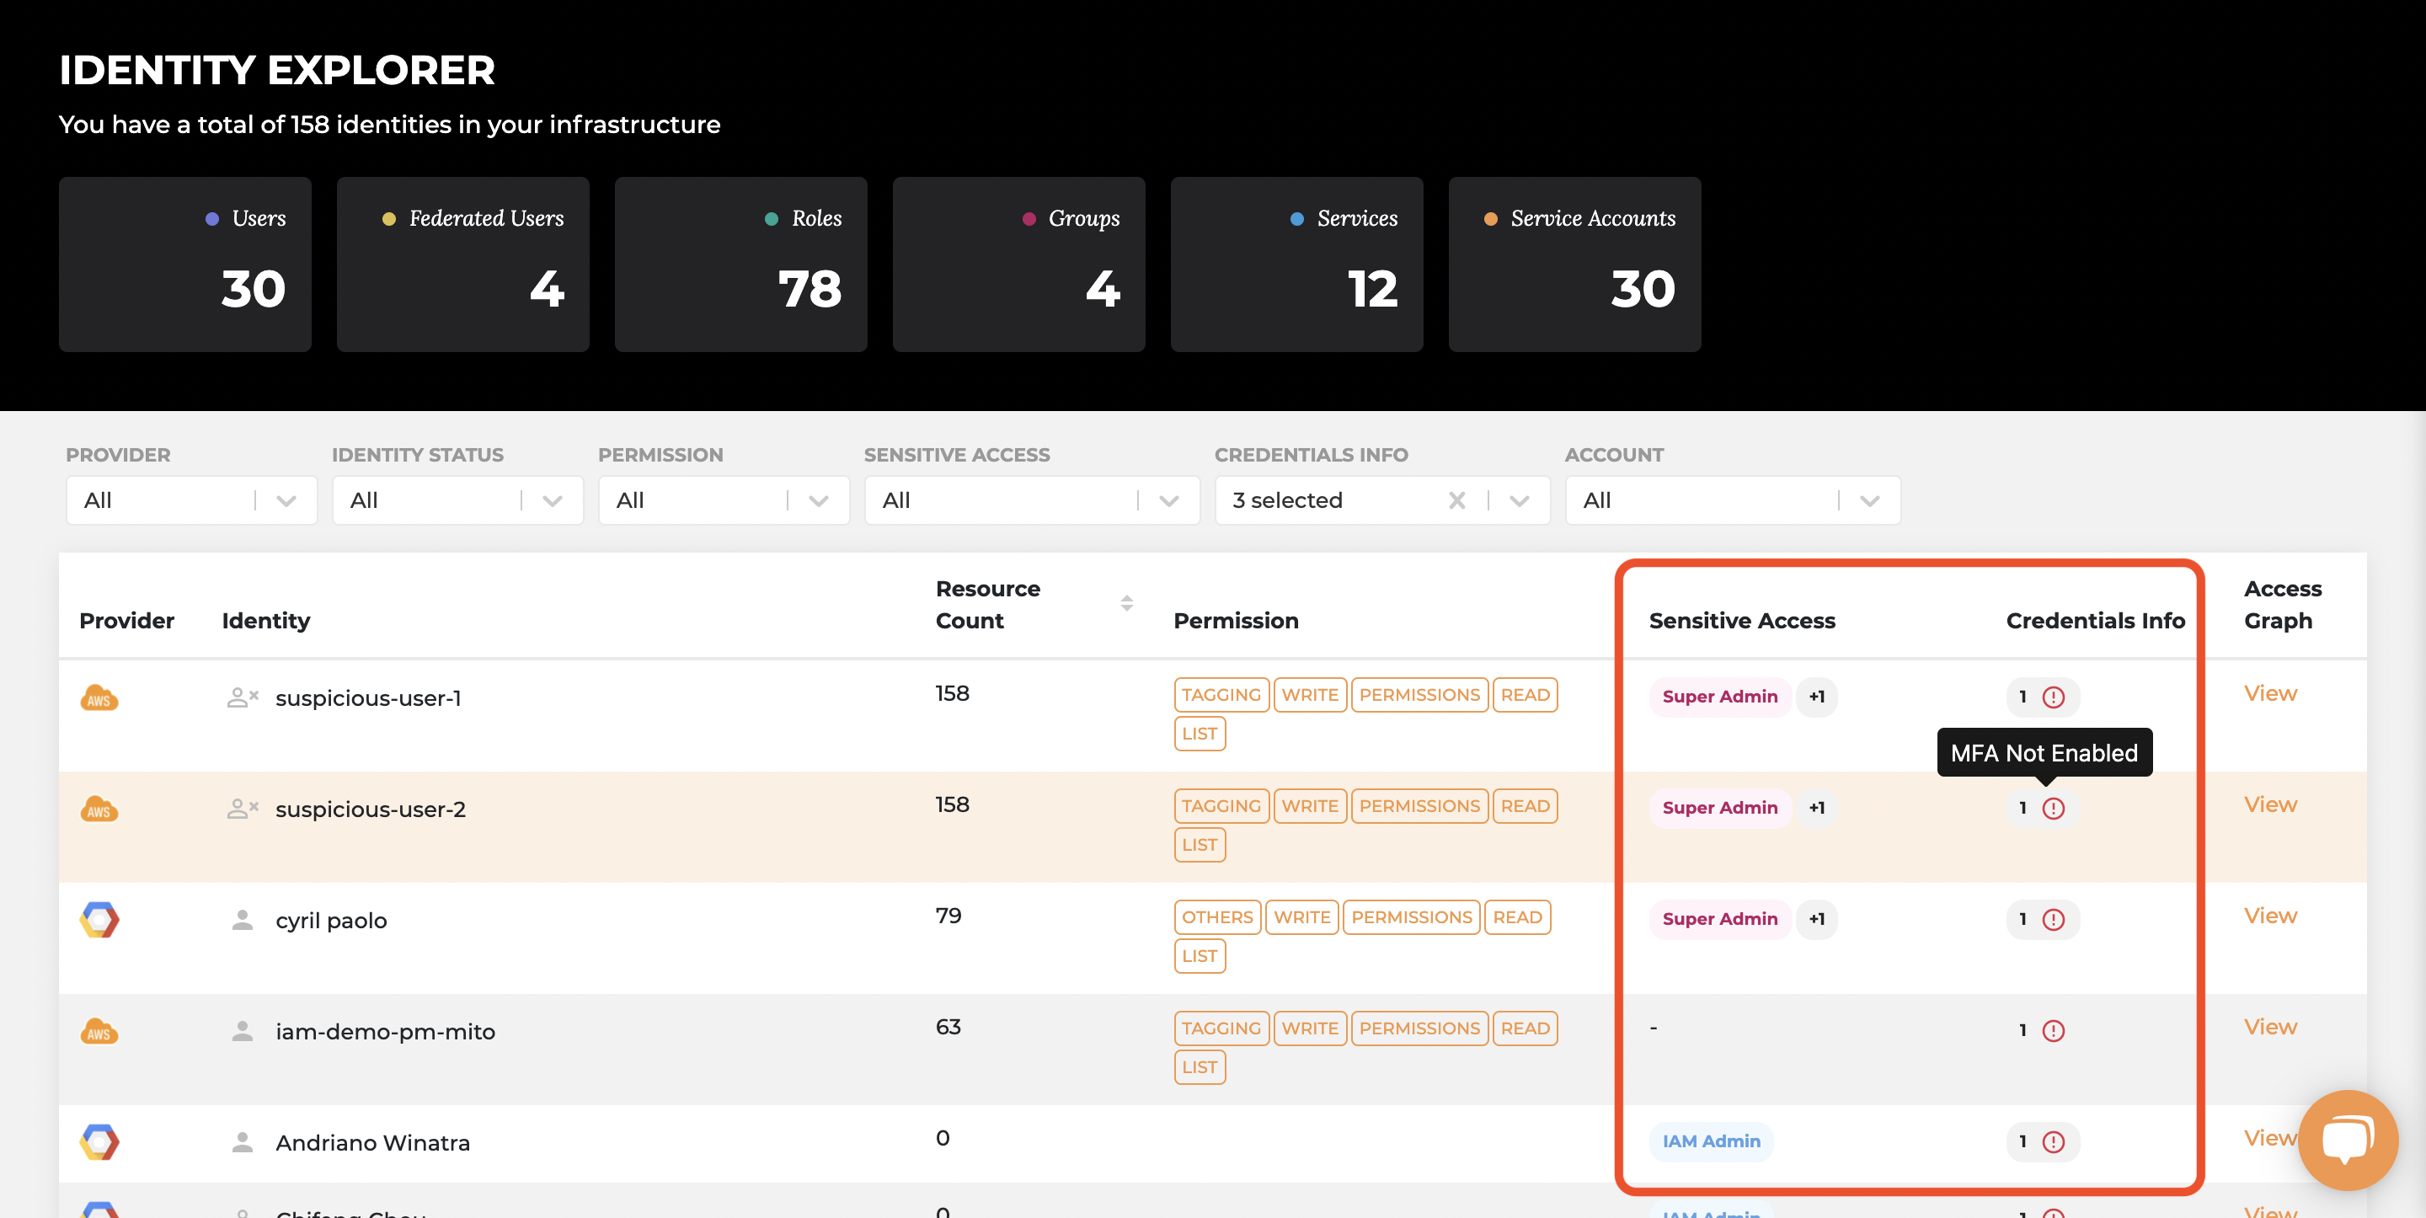Click the user icon beside cyril paolo
The width and height of the screenshot is (2426, 1218).
[242, 921]
